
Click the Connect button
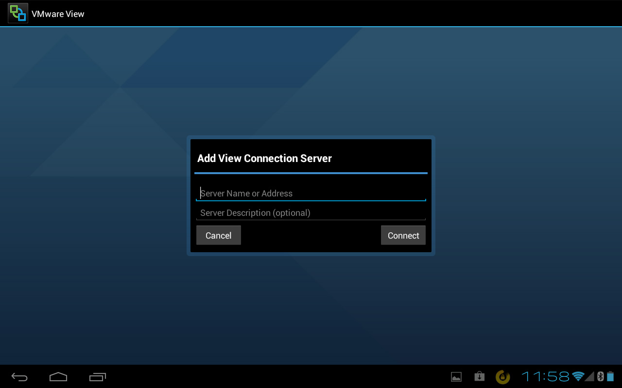coord(403,235)
